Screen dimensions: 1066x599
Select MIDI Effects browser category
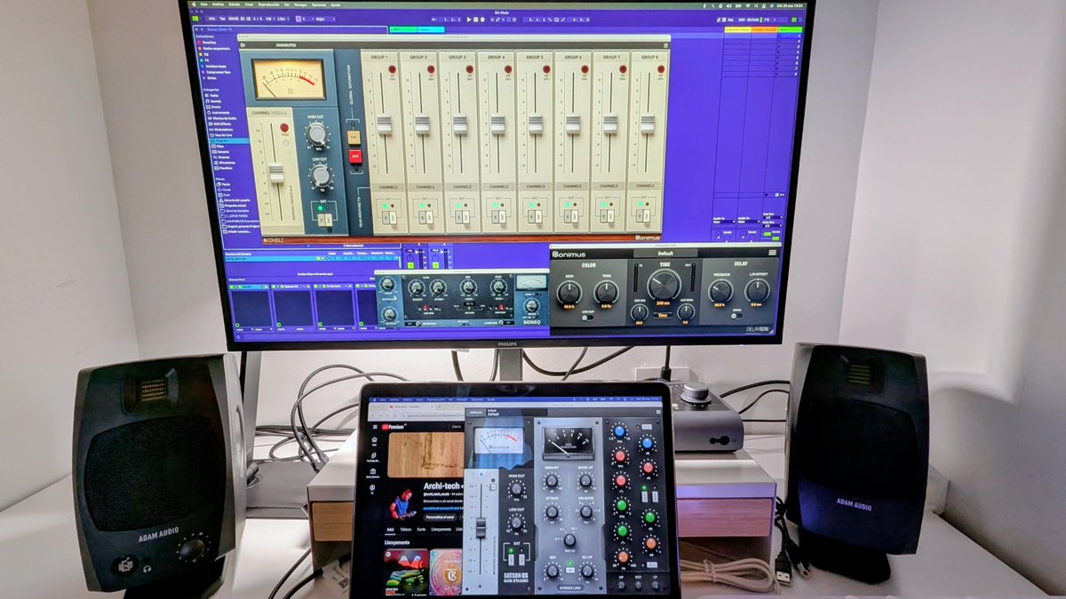220,123
